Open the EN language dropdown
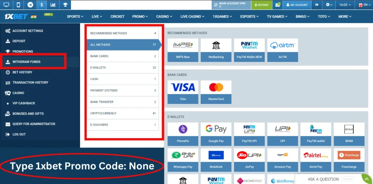373x184 pixels. click(x=364, y=5)
